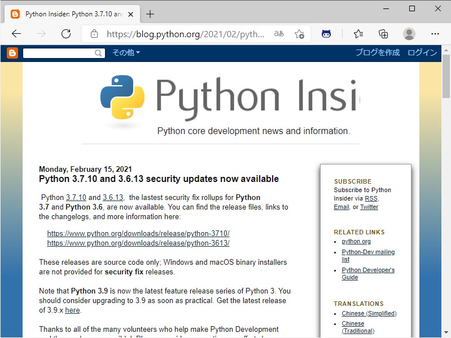
Task: Click the address bar URL
Action: coord(185,34)
